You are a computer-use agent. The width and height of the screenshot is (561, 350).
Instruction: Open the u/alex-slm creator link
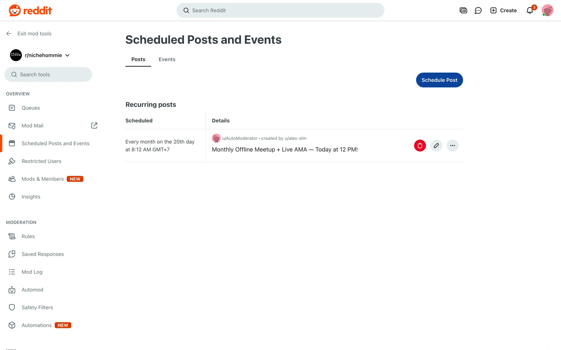295,138
